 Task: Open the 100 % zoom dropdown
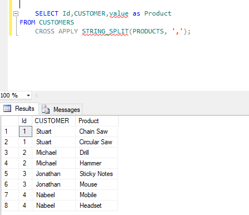click(28, 95)
